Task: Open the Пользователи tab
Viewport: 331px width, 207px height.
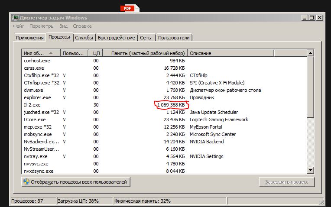Action: pyautogui.click(x=174, y=38)
